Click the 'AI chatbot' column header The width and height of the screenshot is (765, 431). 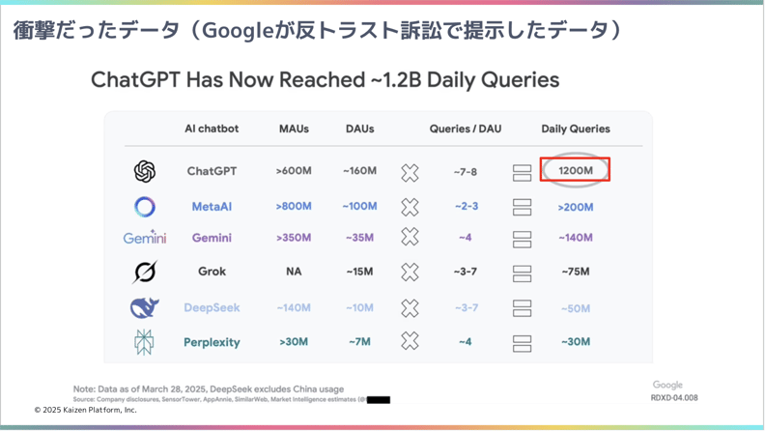pyautogui.click(x=212, y=129)
